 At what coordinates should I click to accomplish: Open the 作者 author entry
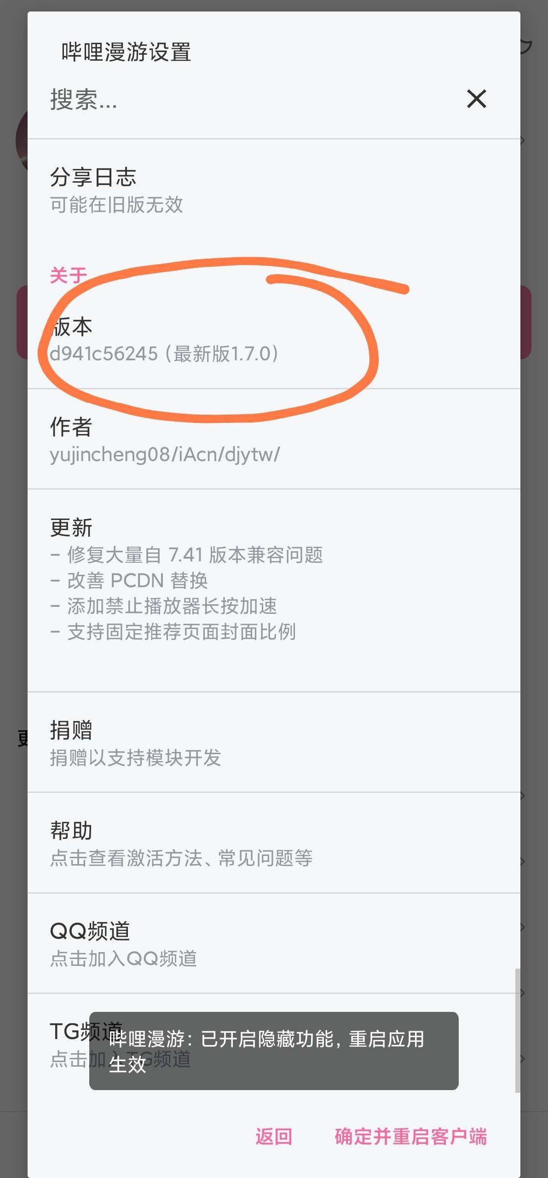pos(274,439)
